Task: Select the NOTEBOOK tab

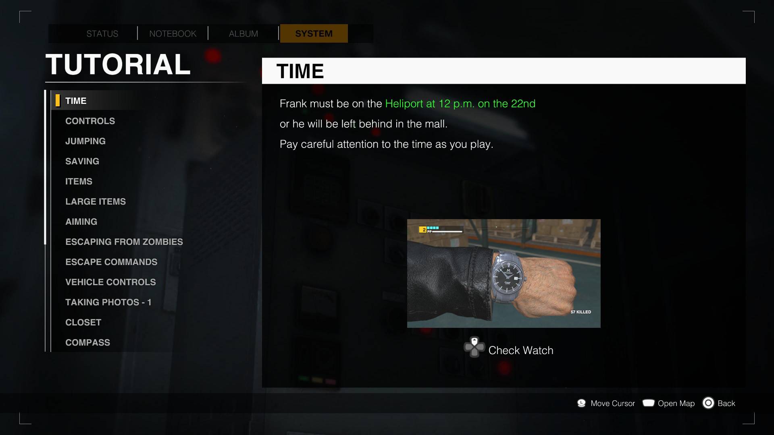Action: click(x=171, y=33)
